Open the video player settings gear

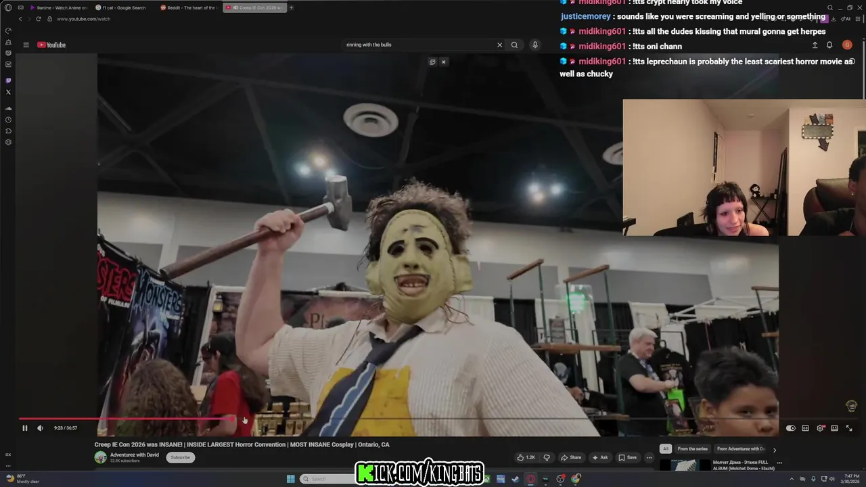coord(820,428)
